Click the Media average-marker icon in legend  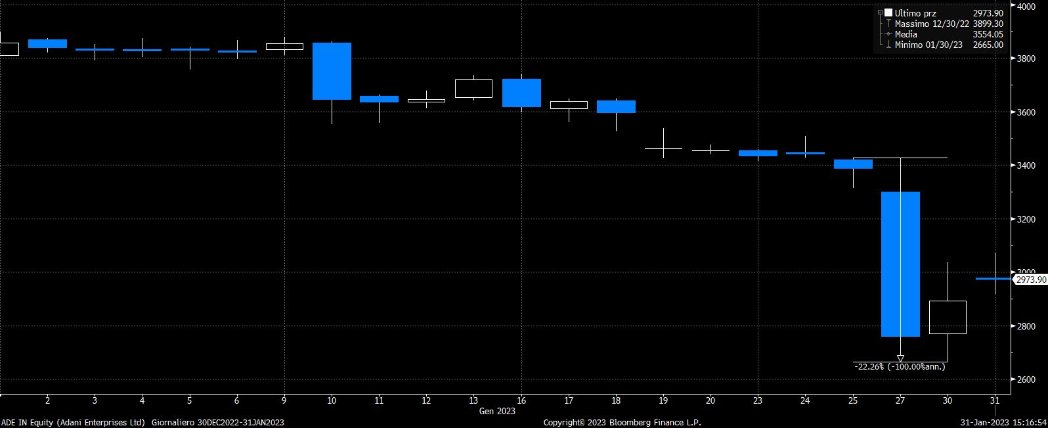(x=888, y=34)
